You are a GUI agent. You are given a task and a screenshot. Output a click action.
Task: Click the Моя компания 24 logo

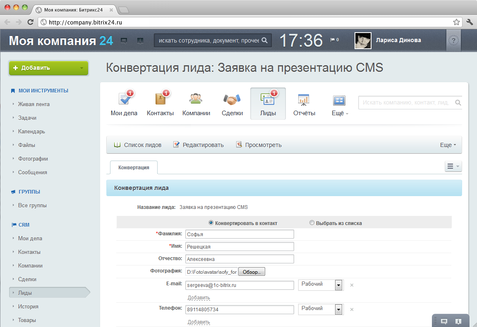pos(61,40)
